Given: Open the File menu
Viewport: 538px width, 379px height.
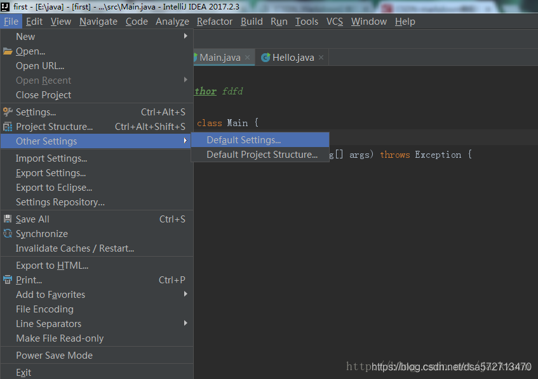Looking at the screenshot, I should (x=11, y=22).
